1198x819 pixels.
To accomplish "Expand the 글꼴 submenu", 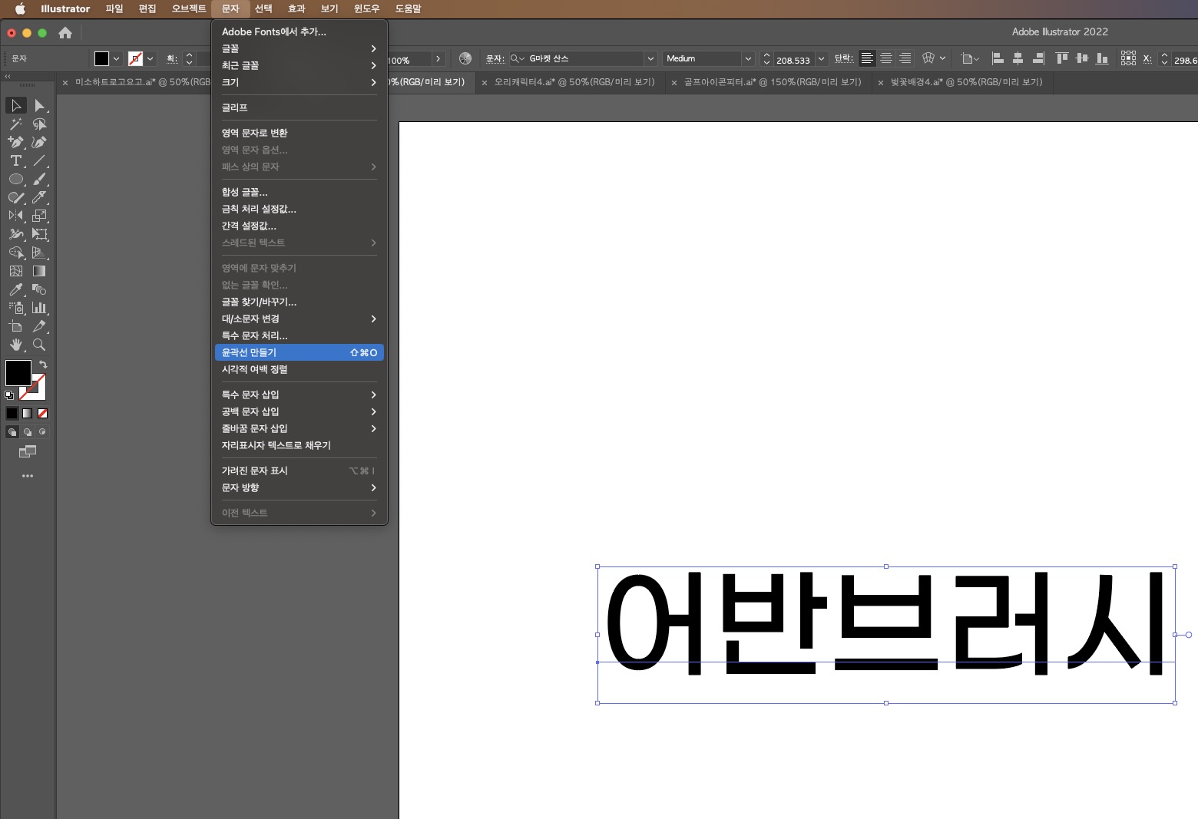I will click(299, 48).
